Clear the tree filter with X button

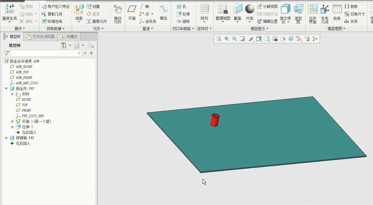click(79, 53)
